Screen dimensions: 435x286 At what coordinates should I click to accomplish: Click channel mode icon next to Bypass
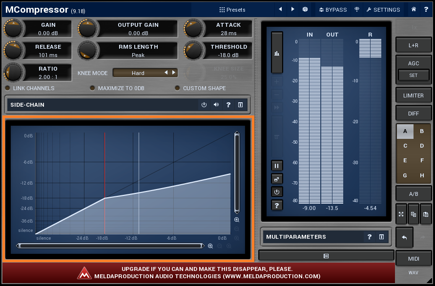coord(357,9)
